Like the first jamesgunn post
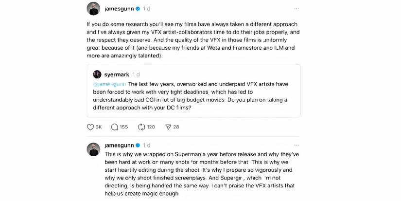Viewport: 401px width, 201px height. (x=90, y=127)
